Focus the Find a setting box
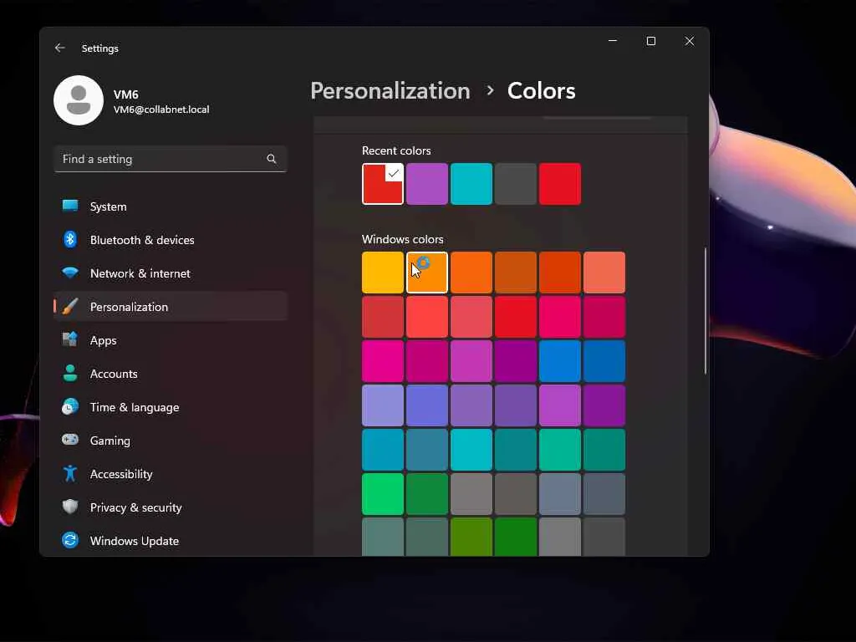Image resolution: width=856 pixels, height=642 pixels. (x=171, y=159)
